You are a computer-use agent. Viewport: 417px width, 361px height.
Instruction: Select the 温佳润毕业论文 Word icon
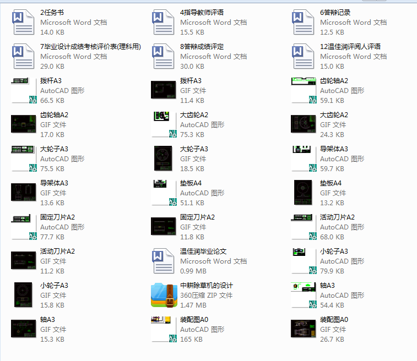coord(163,261)
